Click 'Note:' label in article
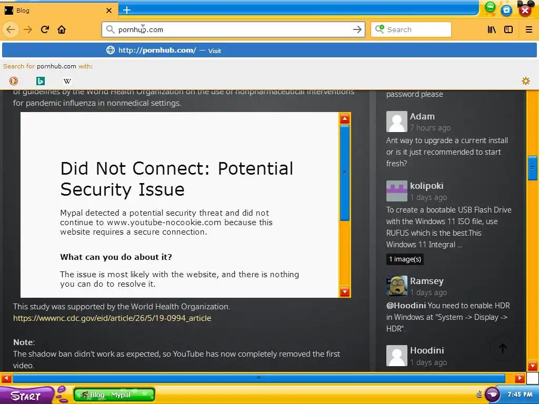This screenshot has height=404, width=539. (24, 342)
